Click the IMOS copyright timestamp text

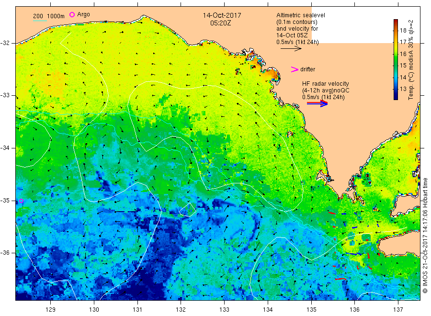coord(425,236)
